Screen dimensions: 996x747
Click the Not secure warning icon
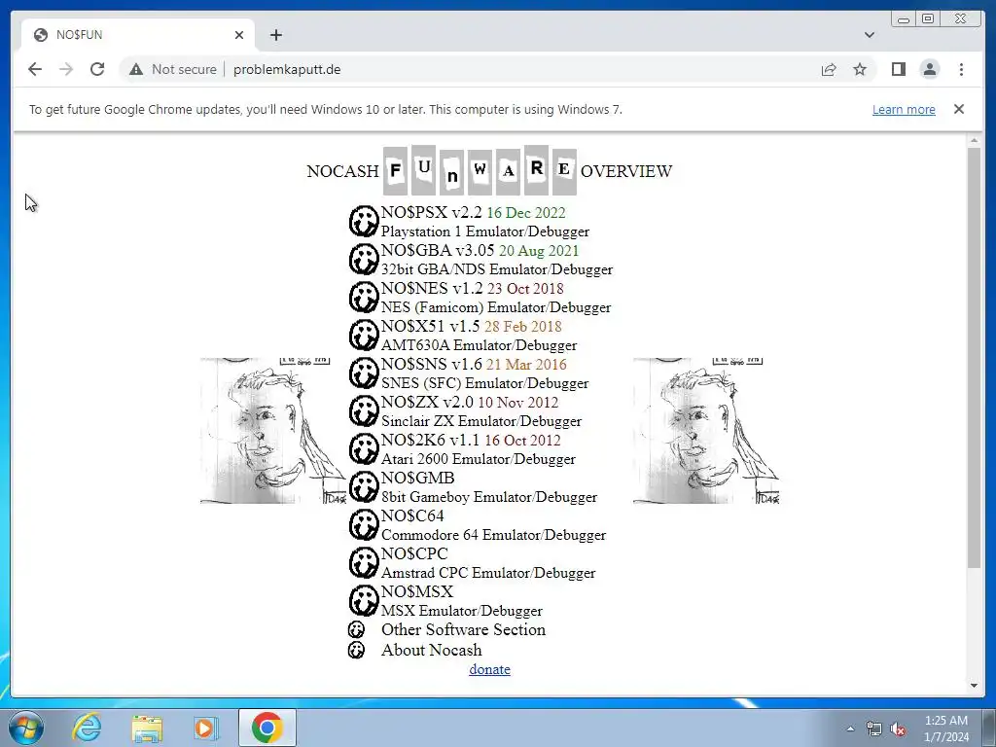pyautogui.click(x=136, y=69)
